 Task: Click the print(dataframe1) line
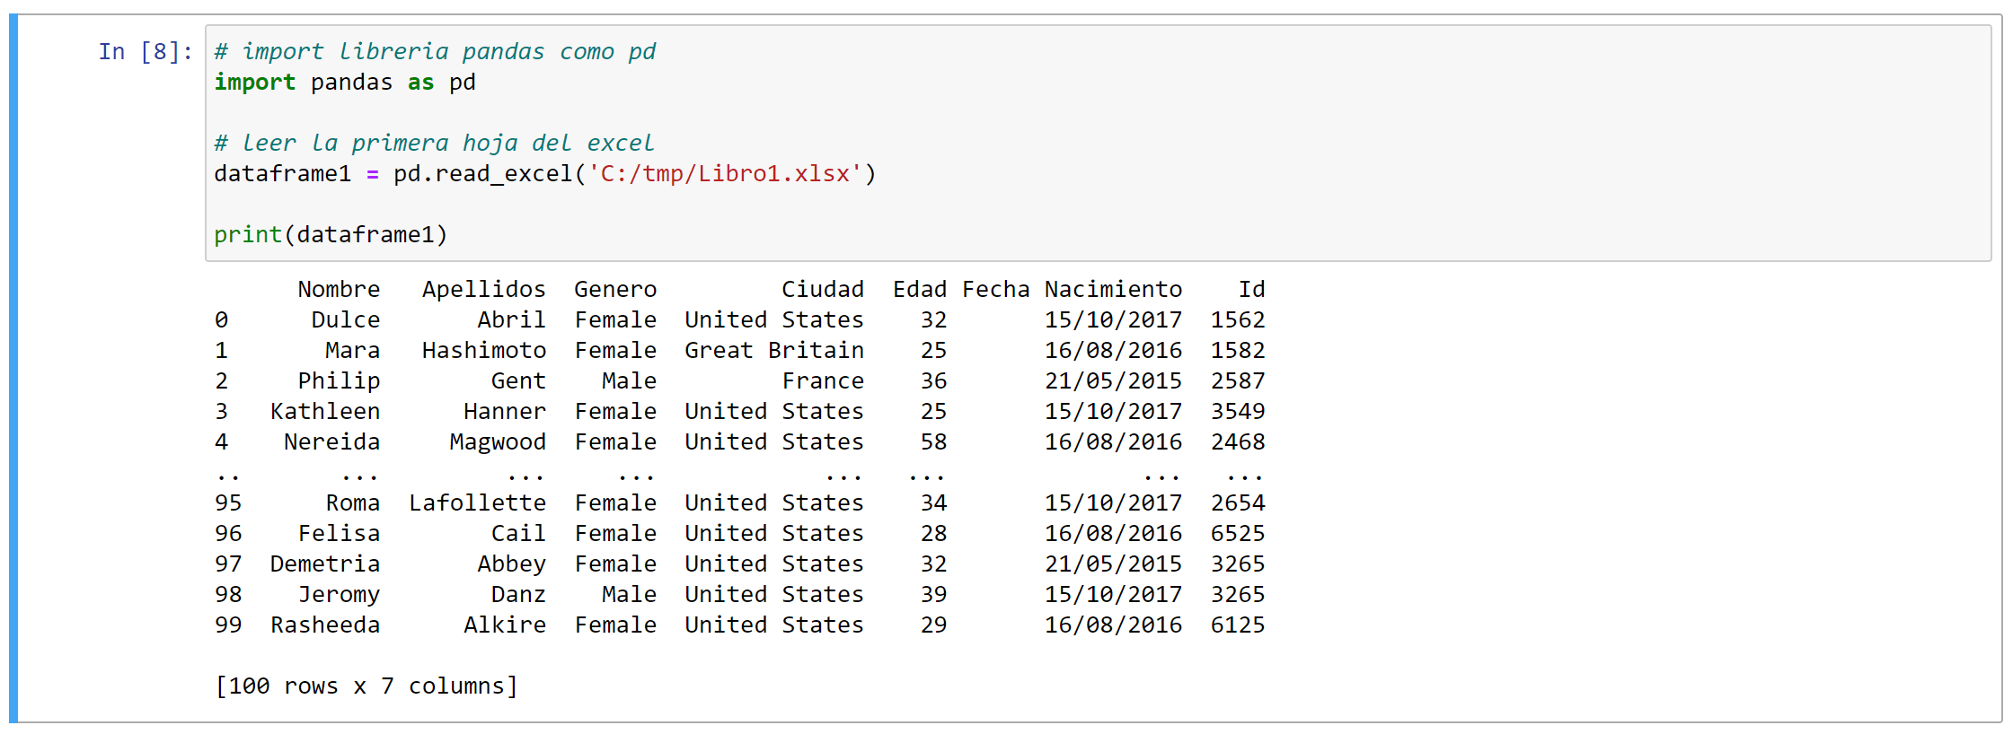click(x=331, y=235)
